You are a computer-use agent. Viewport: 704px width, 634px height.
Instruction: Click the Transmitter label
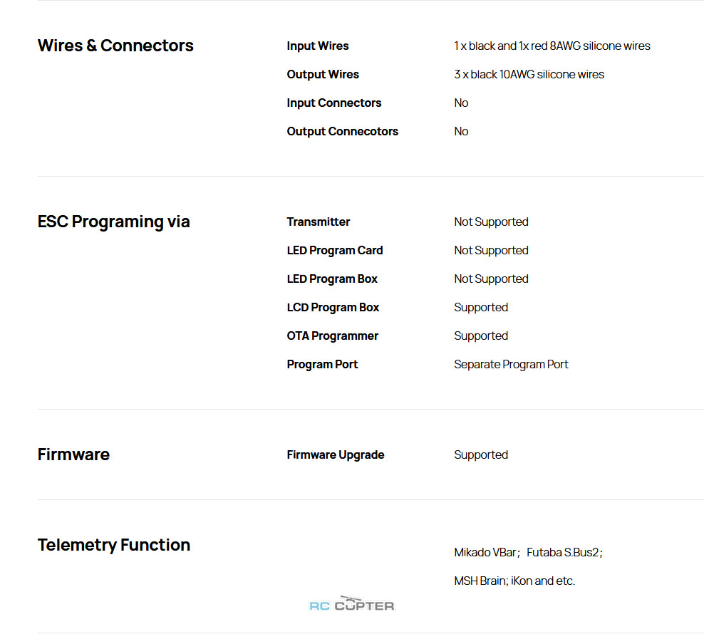pos(319,222)
